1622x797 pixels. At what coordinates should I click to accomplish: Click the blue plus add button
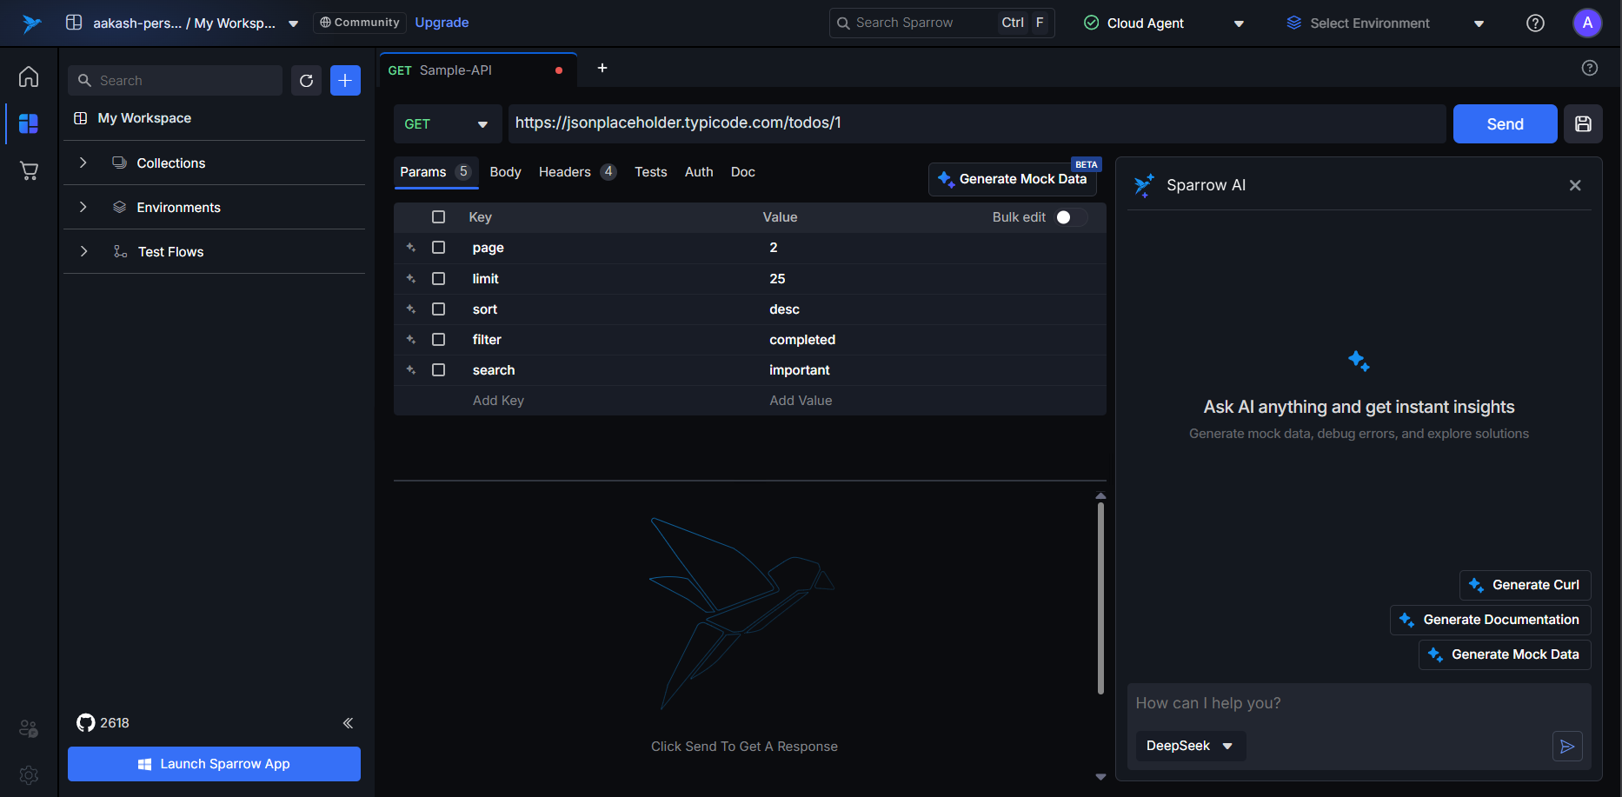click(x=345, y=81)
